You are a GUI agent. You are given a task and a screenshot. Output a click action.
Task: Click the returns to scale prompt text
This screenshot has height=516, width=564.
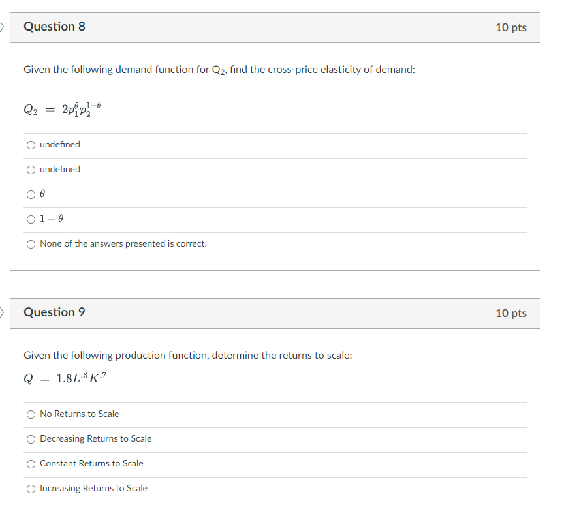click(187, 355)
